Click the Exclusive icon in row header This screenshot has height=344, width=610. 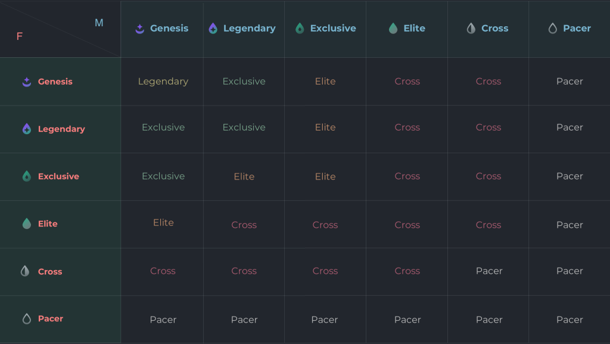click(26, 176)
